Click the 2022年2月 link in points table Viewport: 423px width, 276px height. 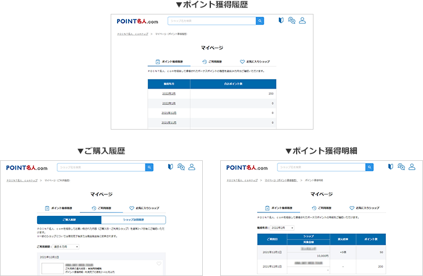click(x=169, y=94)
